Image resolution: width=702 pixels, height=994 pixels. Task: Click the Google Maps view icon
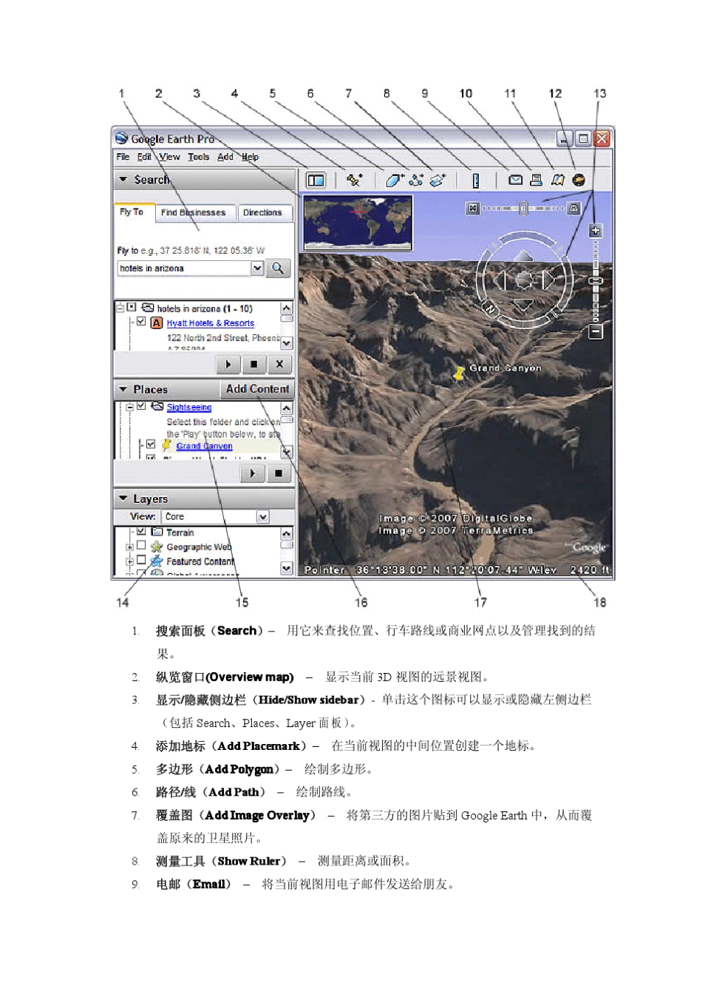click(x=558, y=180)
